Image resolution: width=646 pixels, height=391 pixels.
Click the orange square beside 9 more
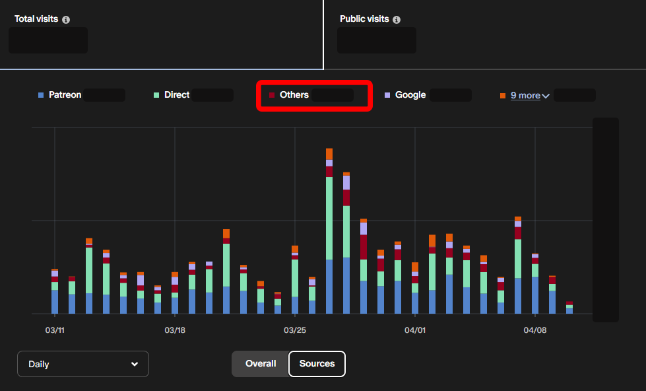coord(503,96)
